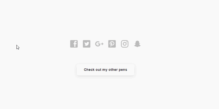
Task: Click the Pinterest icon
Action: 112,44
